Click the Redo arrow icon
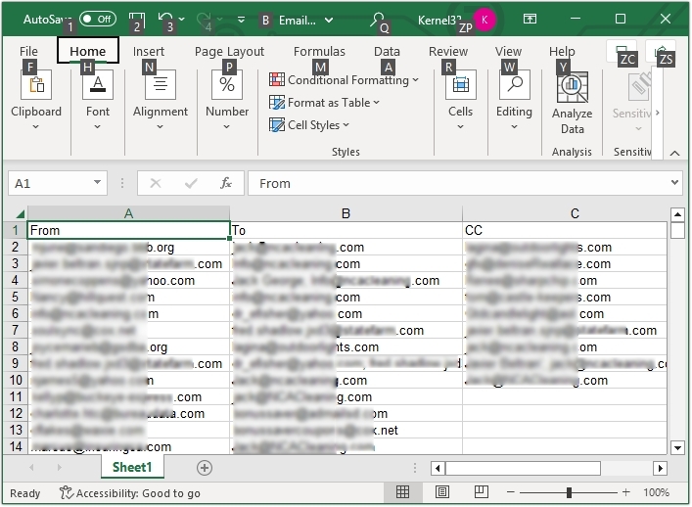The width and height of the screenshot is (692, 507). point(204,19)
